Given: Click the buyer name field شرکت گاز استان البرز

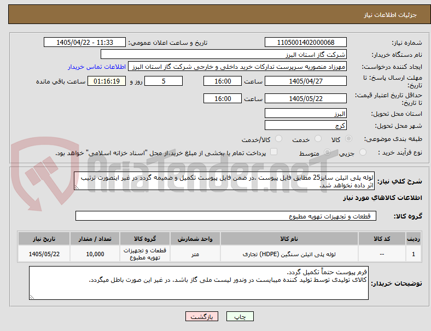Looking at the screenshot, I should (224, 54).
